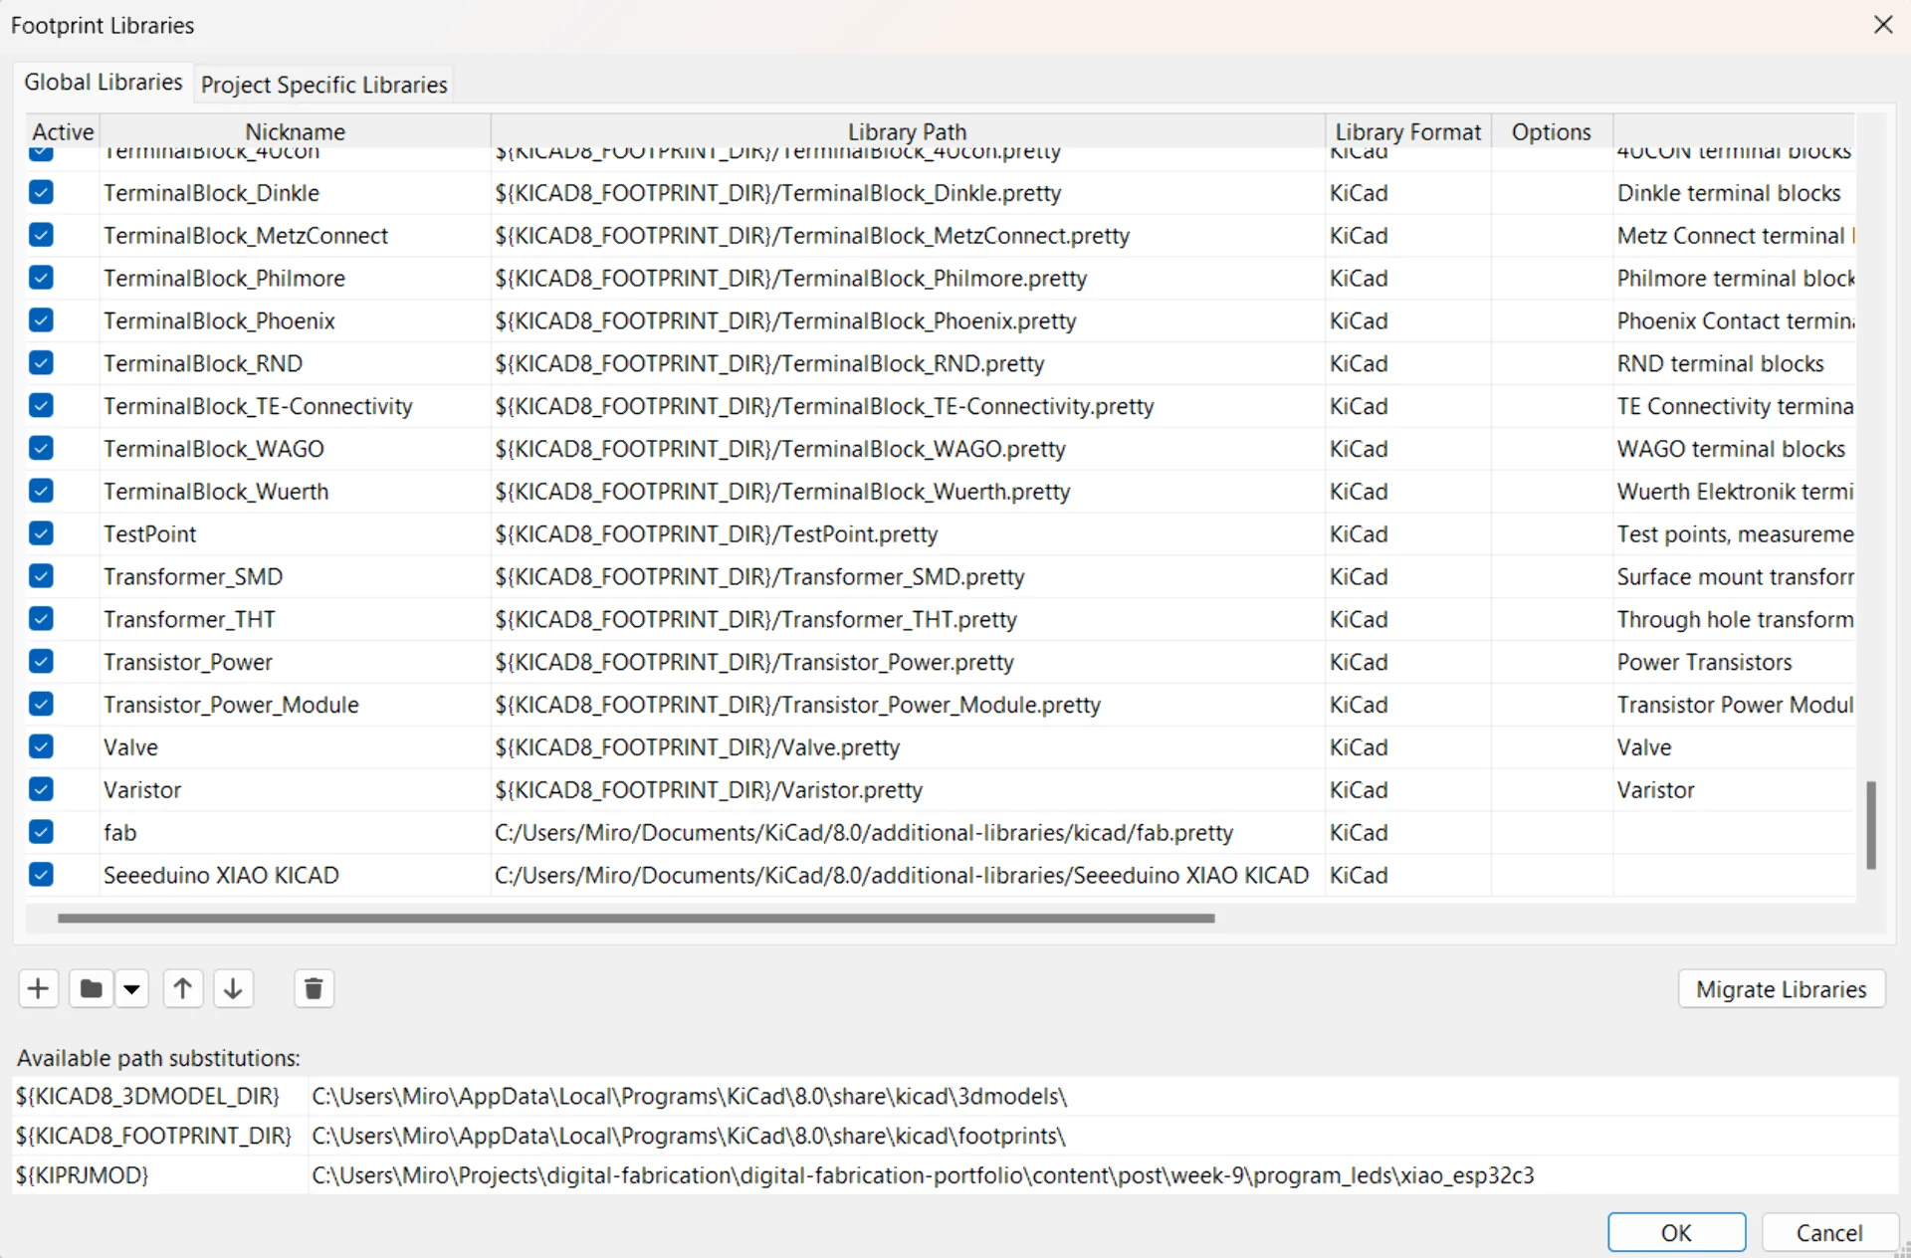Confirm with the OK button
1911x1258 pixels.
click(1676, 1232)
